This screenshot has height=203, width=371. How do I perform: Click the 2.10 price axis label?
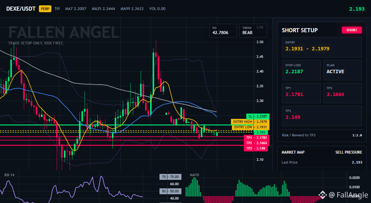(x=260, y=160)
